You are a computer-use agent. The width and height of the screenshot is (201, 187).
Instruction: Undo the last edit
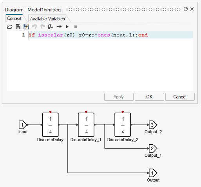(34, 27)
